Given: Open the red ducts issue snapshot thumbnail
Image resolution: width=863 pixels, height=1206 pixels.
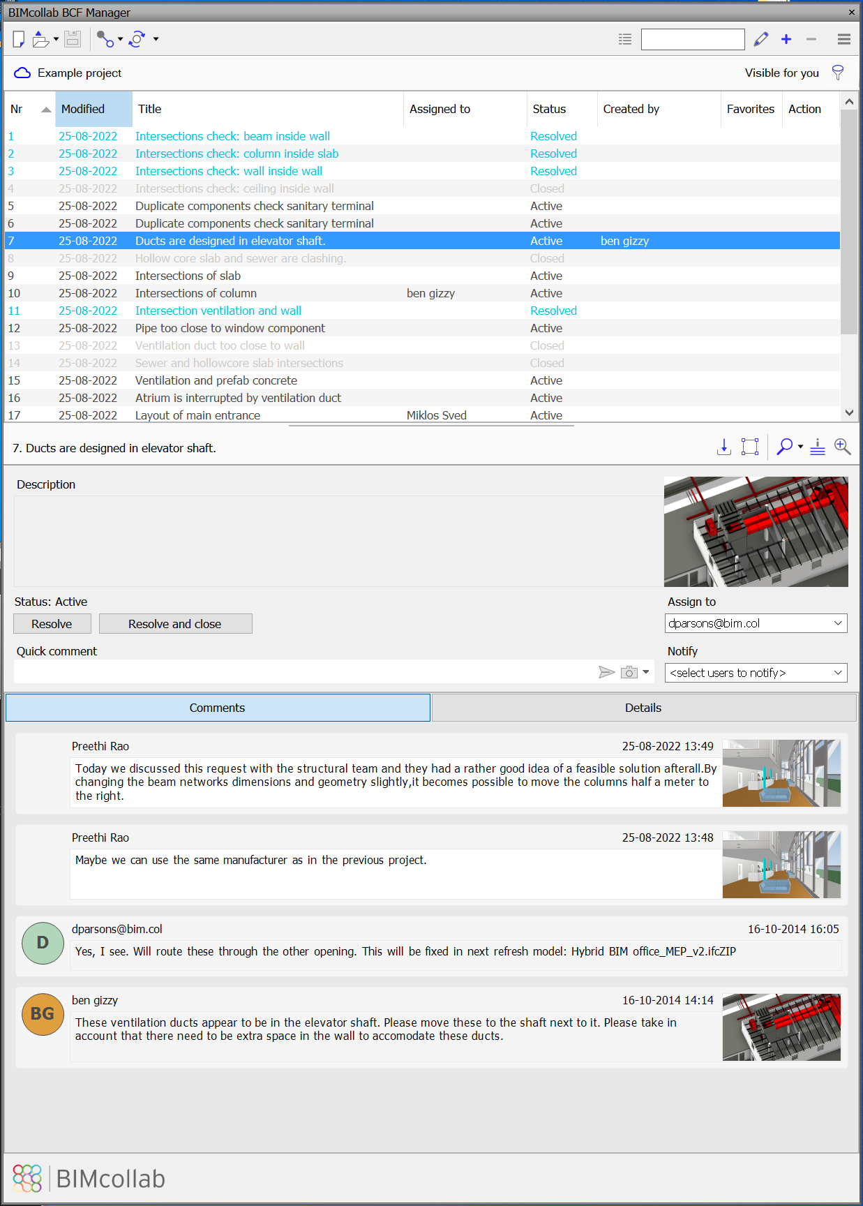Looking at the screenshot, I should click(x=756, y=532).
